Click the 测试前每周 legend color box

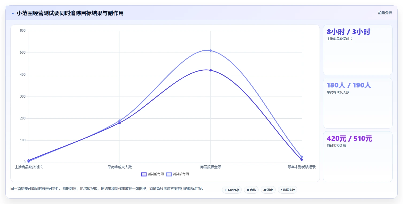(144, 174)
